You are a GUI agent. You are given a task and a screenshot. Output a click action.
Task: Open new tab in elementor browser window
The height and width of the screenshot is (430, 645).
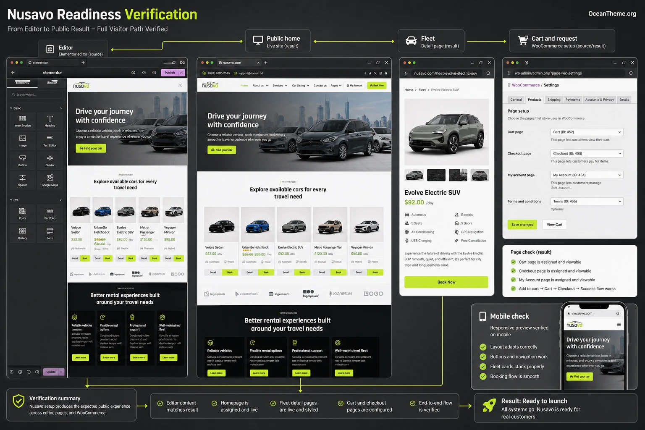[83, 63]
